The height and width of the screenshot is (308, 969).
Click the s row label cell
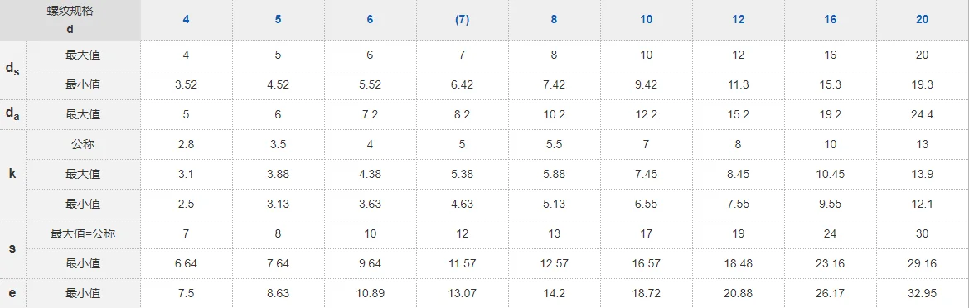point(13,248)
